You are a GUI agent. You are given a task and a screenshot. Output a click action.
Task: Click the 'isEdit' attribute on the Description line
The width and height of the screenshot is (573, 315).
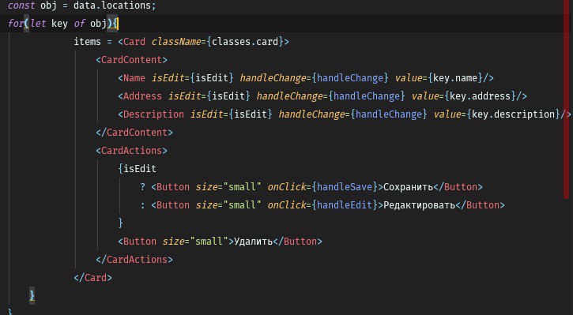pyautogui.click(x=206, y=114)
